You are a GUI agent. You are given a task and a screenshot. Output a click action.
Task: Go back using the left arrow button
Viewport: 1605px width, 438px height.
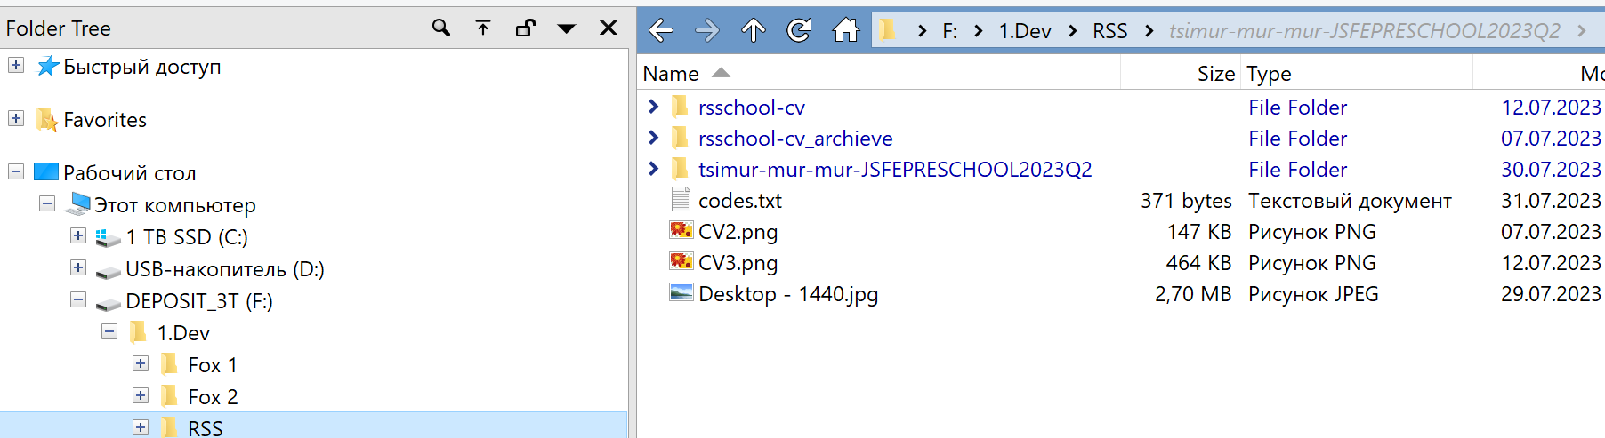tap(661, 31)
